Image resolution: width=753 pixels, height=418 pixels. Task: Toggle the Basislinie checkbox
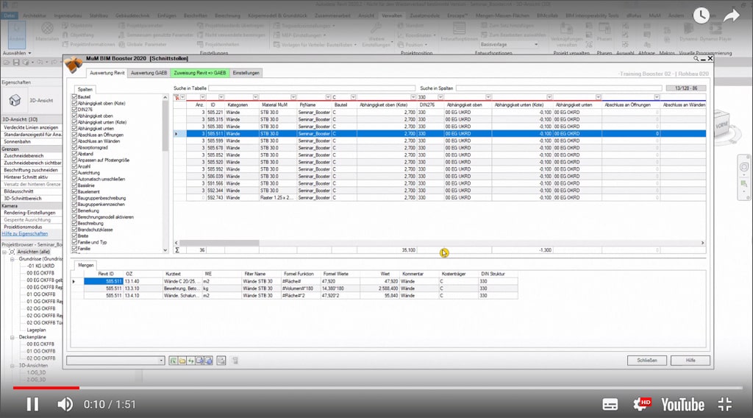pos(74,185)
